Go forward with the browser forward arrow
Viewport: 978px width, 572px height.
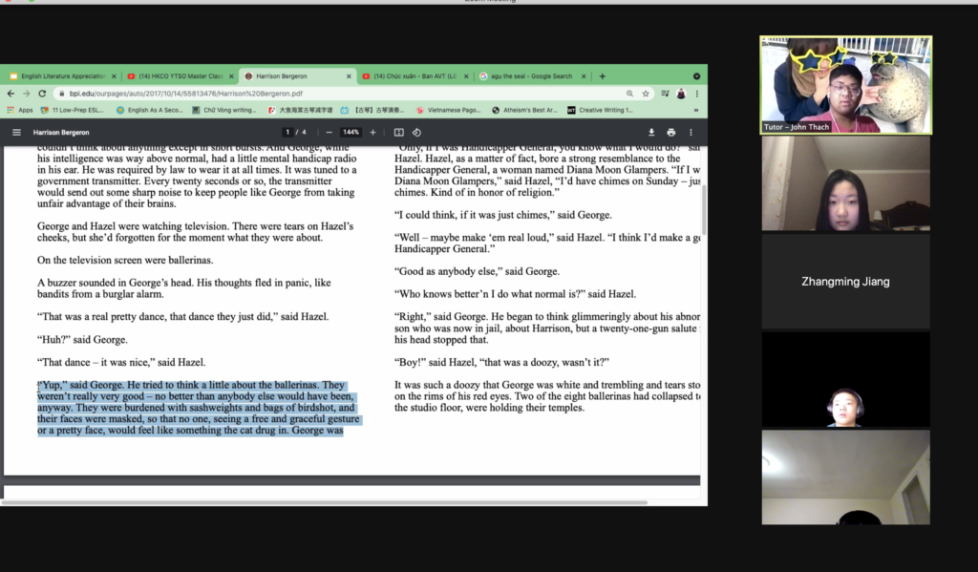pos(26,94)
